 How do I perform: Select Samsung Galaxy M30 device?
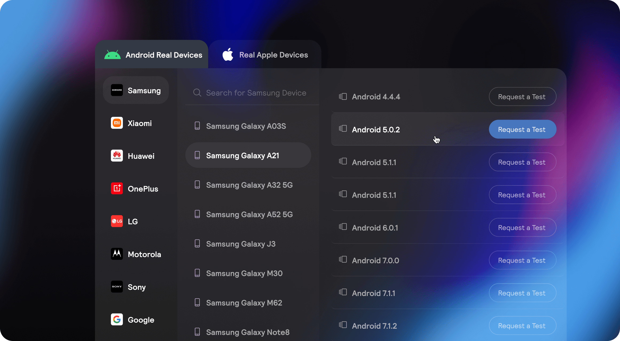[x=248, y=273]
